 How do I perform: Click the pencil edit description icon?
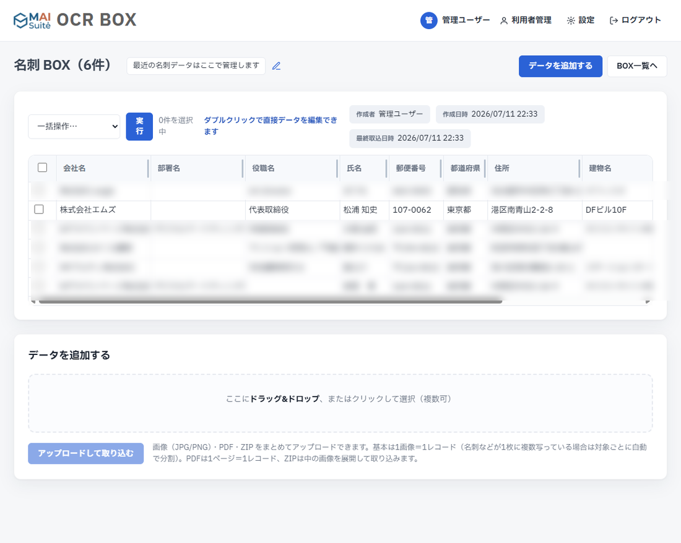(x=276, y=66)
